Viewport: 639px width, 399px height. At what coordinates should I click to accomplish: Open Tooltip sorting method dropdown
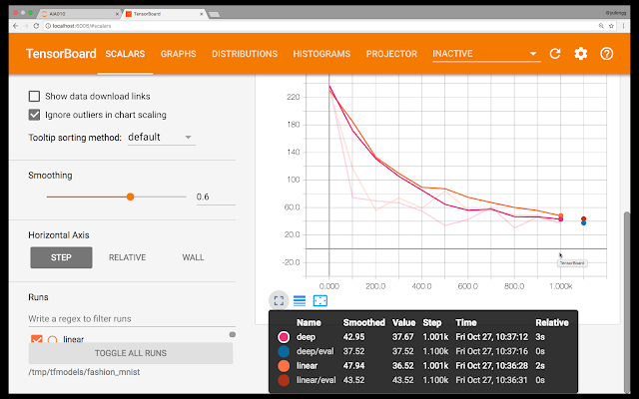click(x=162, y=138)
